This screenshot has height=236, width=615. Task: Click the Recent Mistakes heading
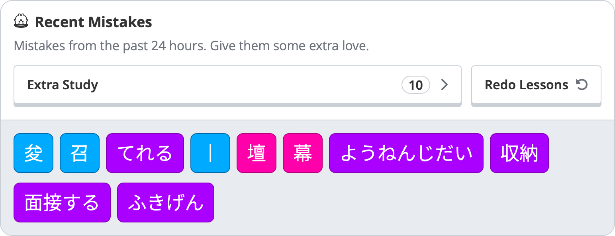click(x=94, y=22)
